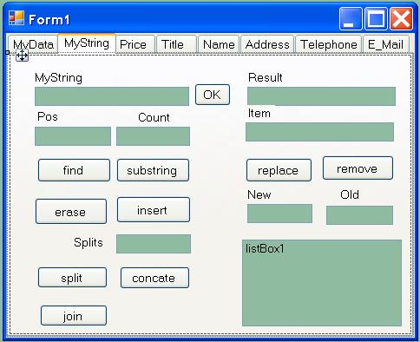Click the Result label

(x=266, y=77)
